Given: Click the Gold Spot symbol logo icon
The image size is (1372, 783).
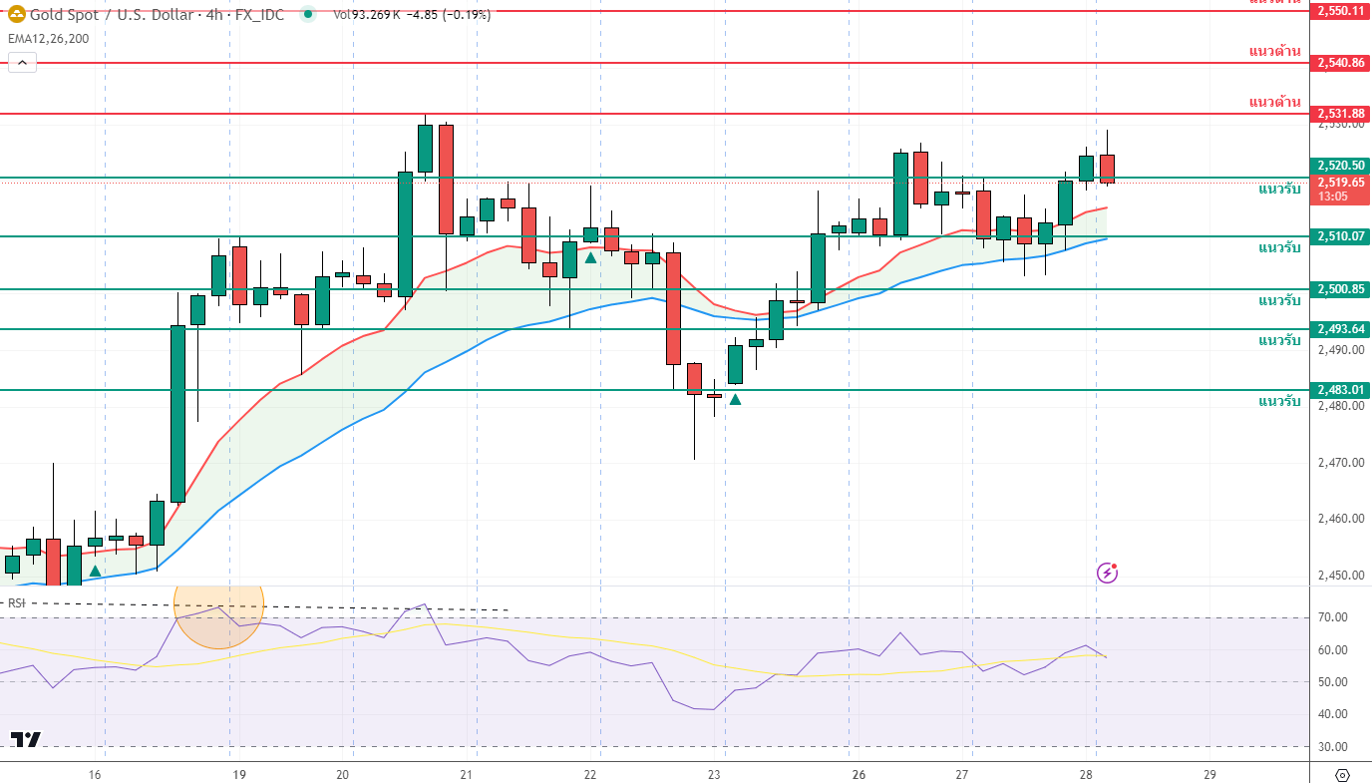Looking at the screenshot, I should (17, 14).
